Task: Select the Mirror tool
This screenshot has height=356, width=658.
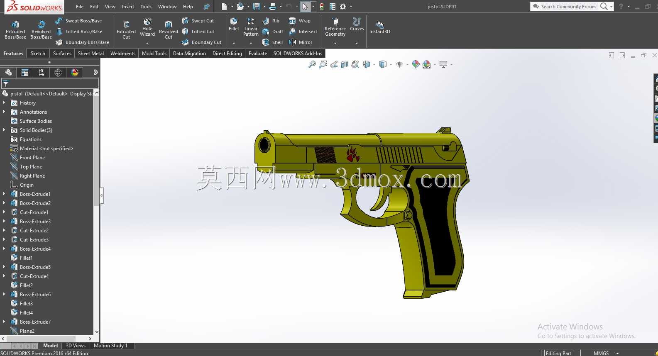Action: 301,42
